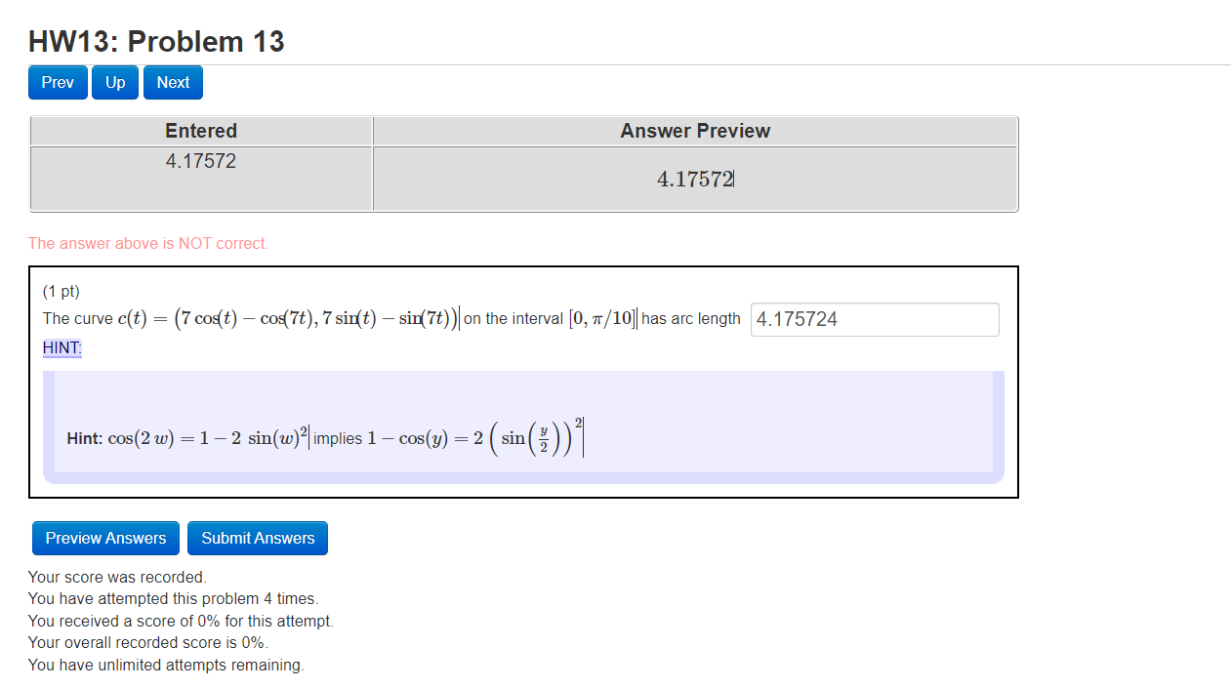Click the Entered column header

click(201, 131)
